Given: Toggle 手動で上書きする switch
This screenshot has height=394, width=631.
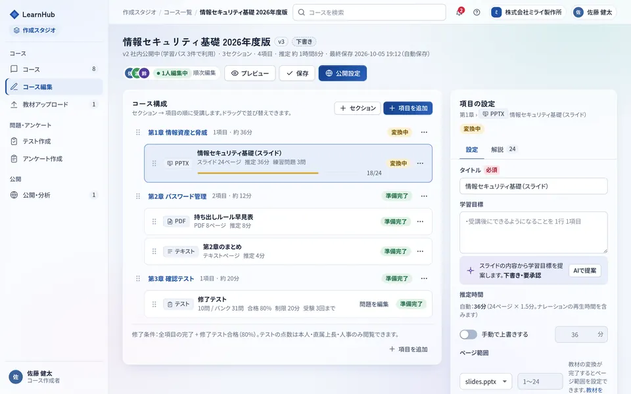Looking at the screenshot, I should click(468, 334).
